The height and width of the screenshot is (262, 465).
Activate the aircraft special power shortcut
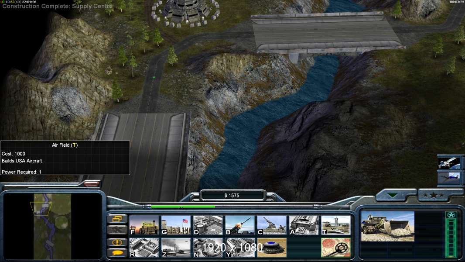449,178
